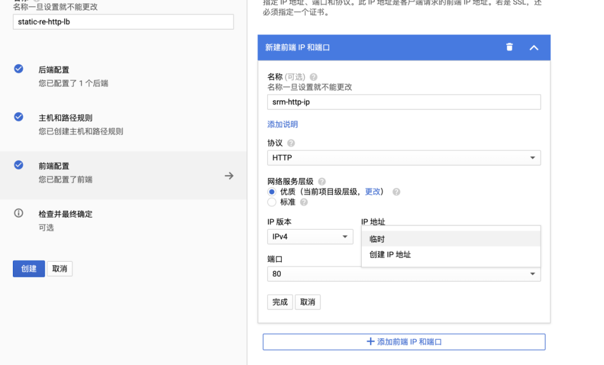Click the IP 地址 label
Screen dimensions: 604x365
[x=373, y=222]
